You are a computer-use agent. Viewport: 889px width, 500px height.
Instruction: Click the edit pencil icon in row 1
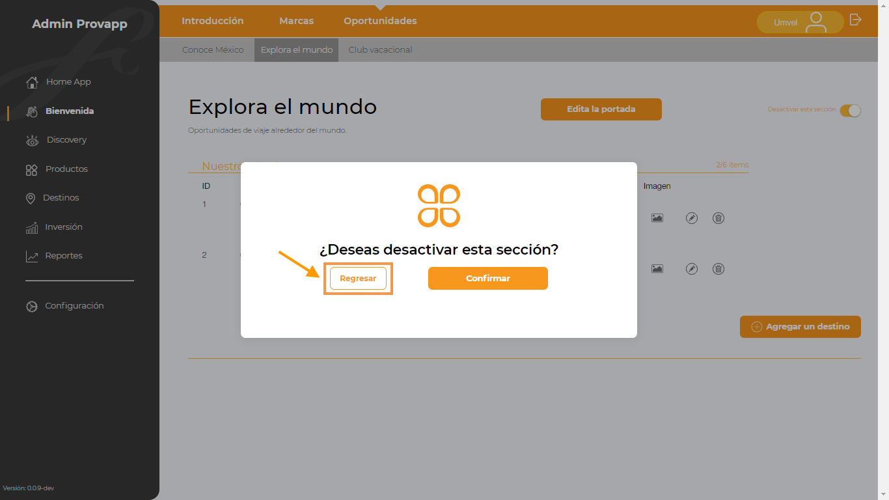[692, 218]
